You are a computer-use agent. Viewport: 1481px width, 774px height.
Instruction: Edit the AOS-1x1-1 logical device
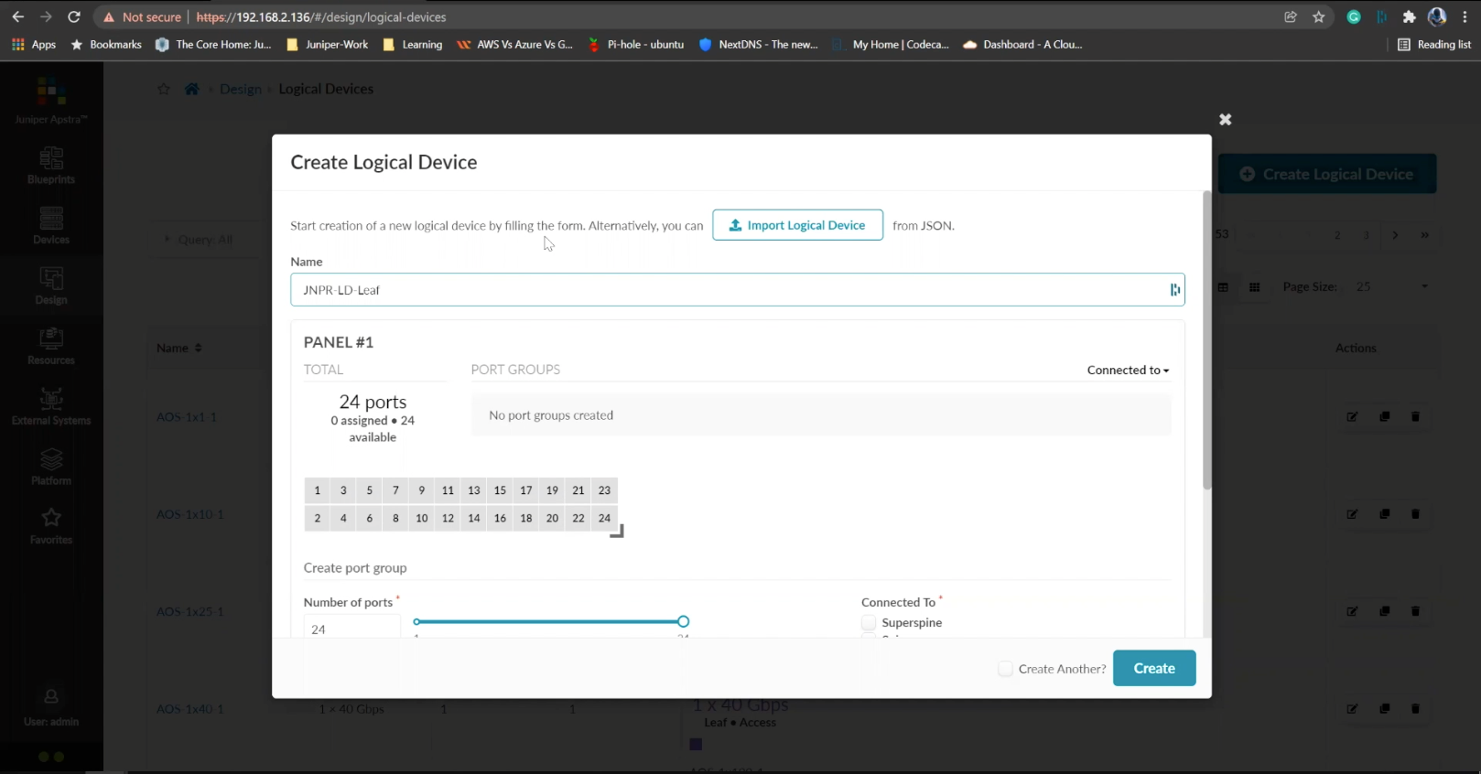click(1352, 416)
